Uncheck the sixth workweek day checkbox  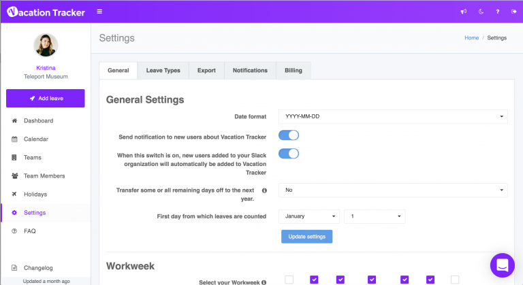(430, 280)
